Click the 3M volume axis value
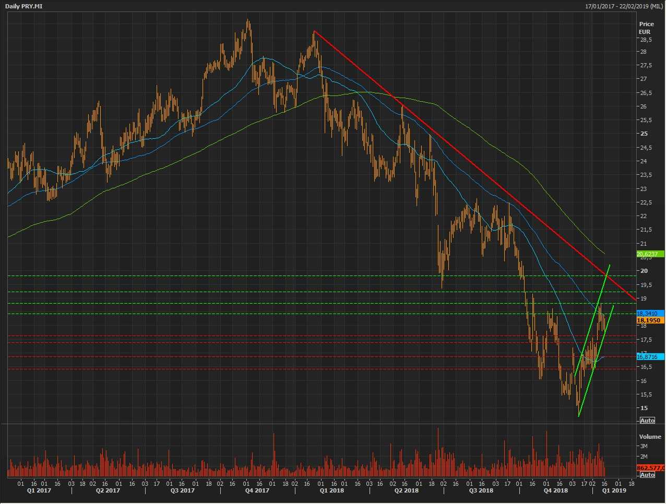This screenshot has height=504, width=666. [x=644, y=446]
